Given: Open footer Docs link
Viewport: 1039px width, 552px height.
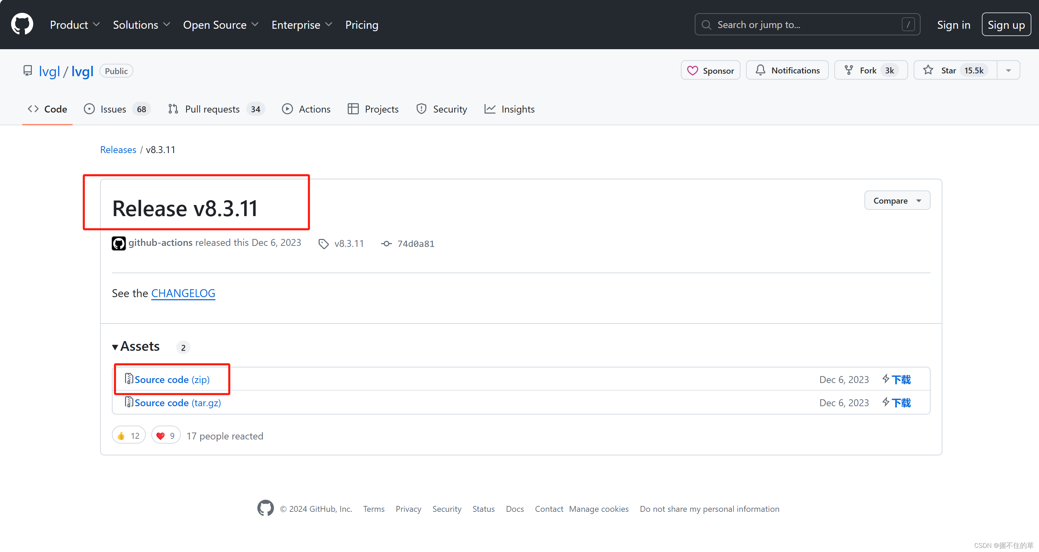Looking at the screenshot, I should [x=515, y=509].
